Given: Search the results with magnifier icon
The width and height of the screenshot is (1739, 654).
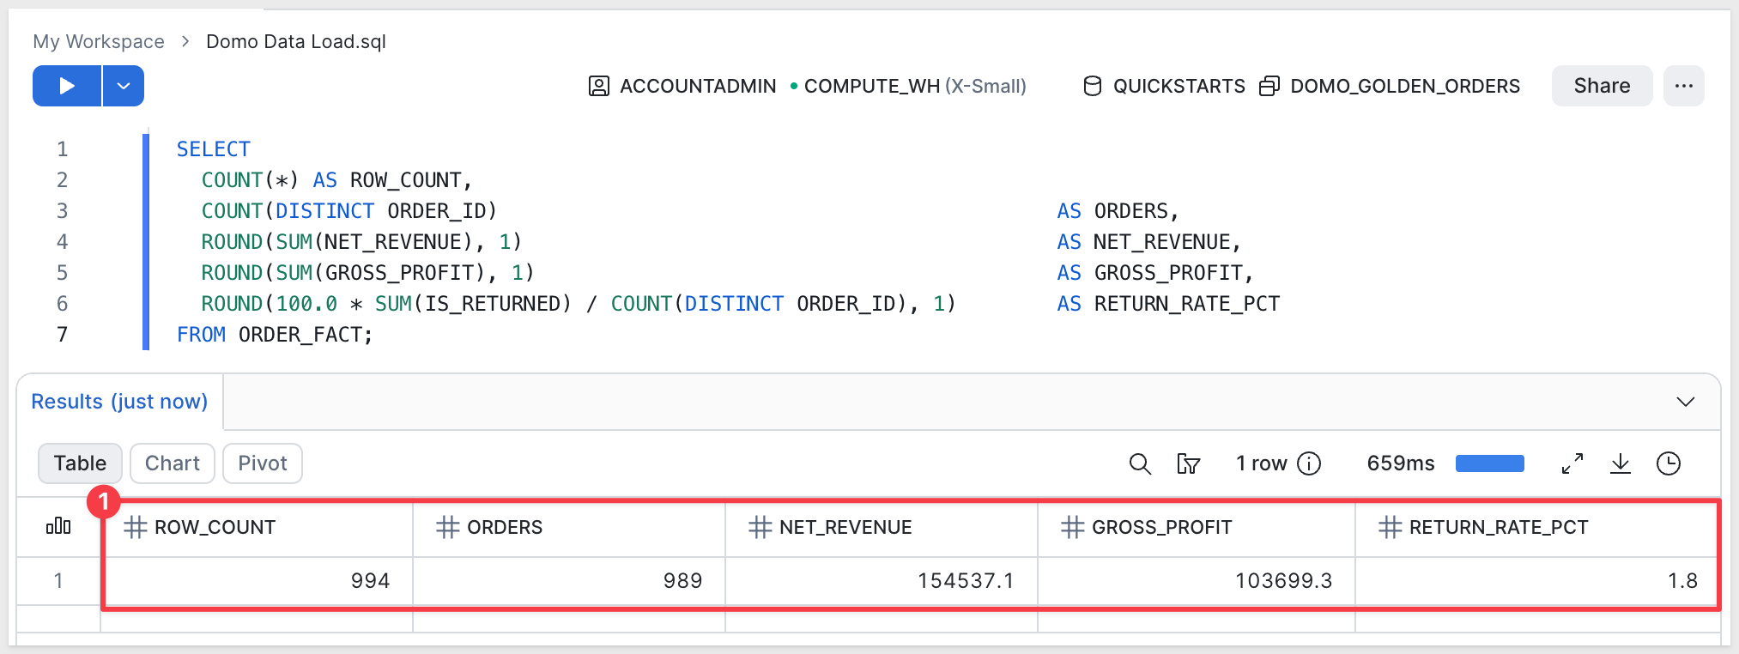Looking at the screenshot, I should click(x=1140, y=464).
